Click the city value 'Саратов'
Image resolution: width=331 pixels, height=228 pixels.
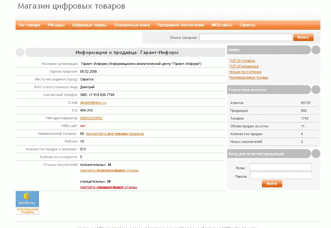pos(87,80)
